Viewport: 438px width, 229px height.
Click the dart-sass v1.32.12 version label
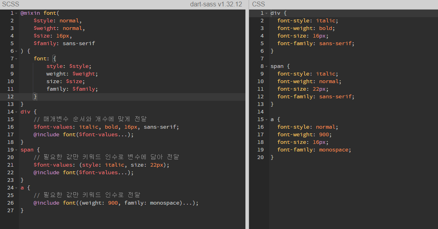tap(216, 4)
